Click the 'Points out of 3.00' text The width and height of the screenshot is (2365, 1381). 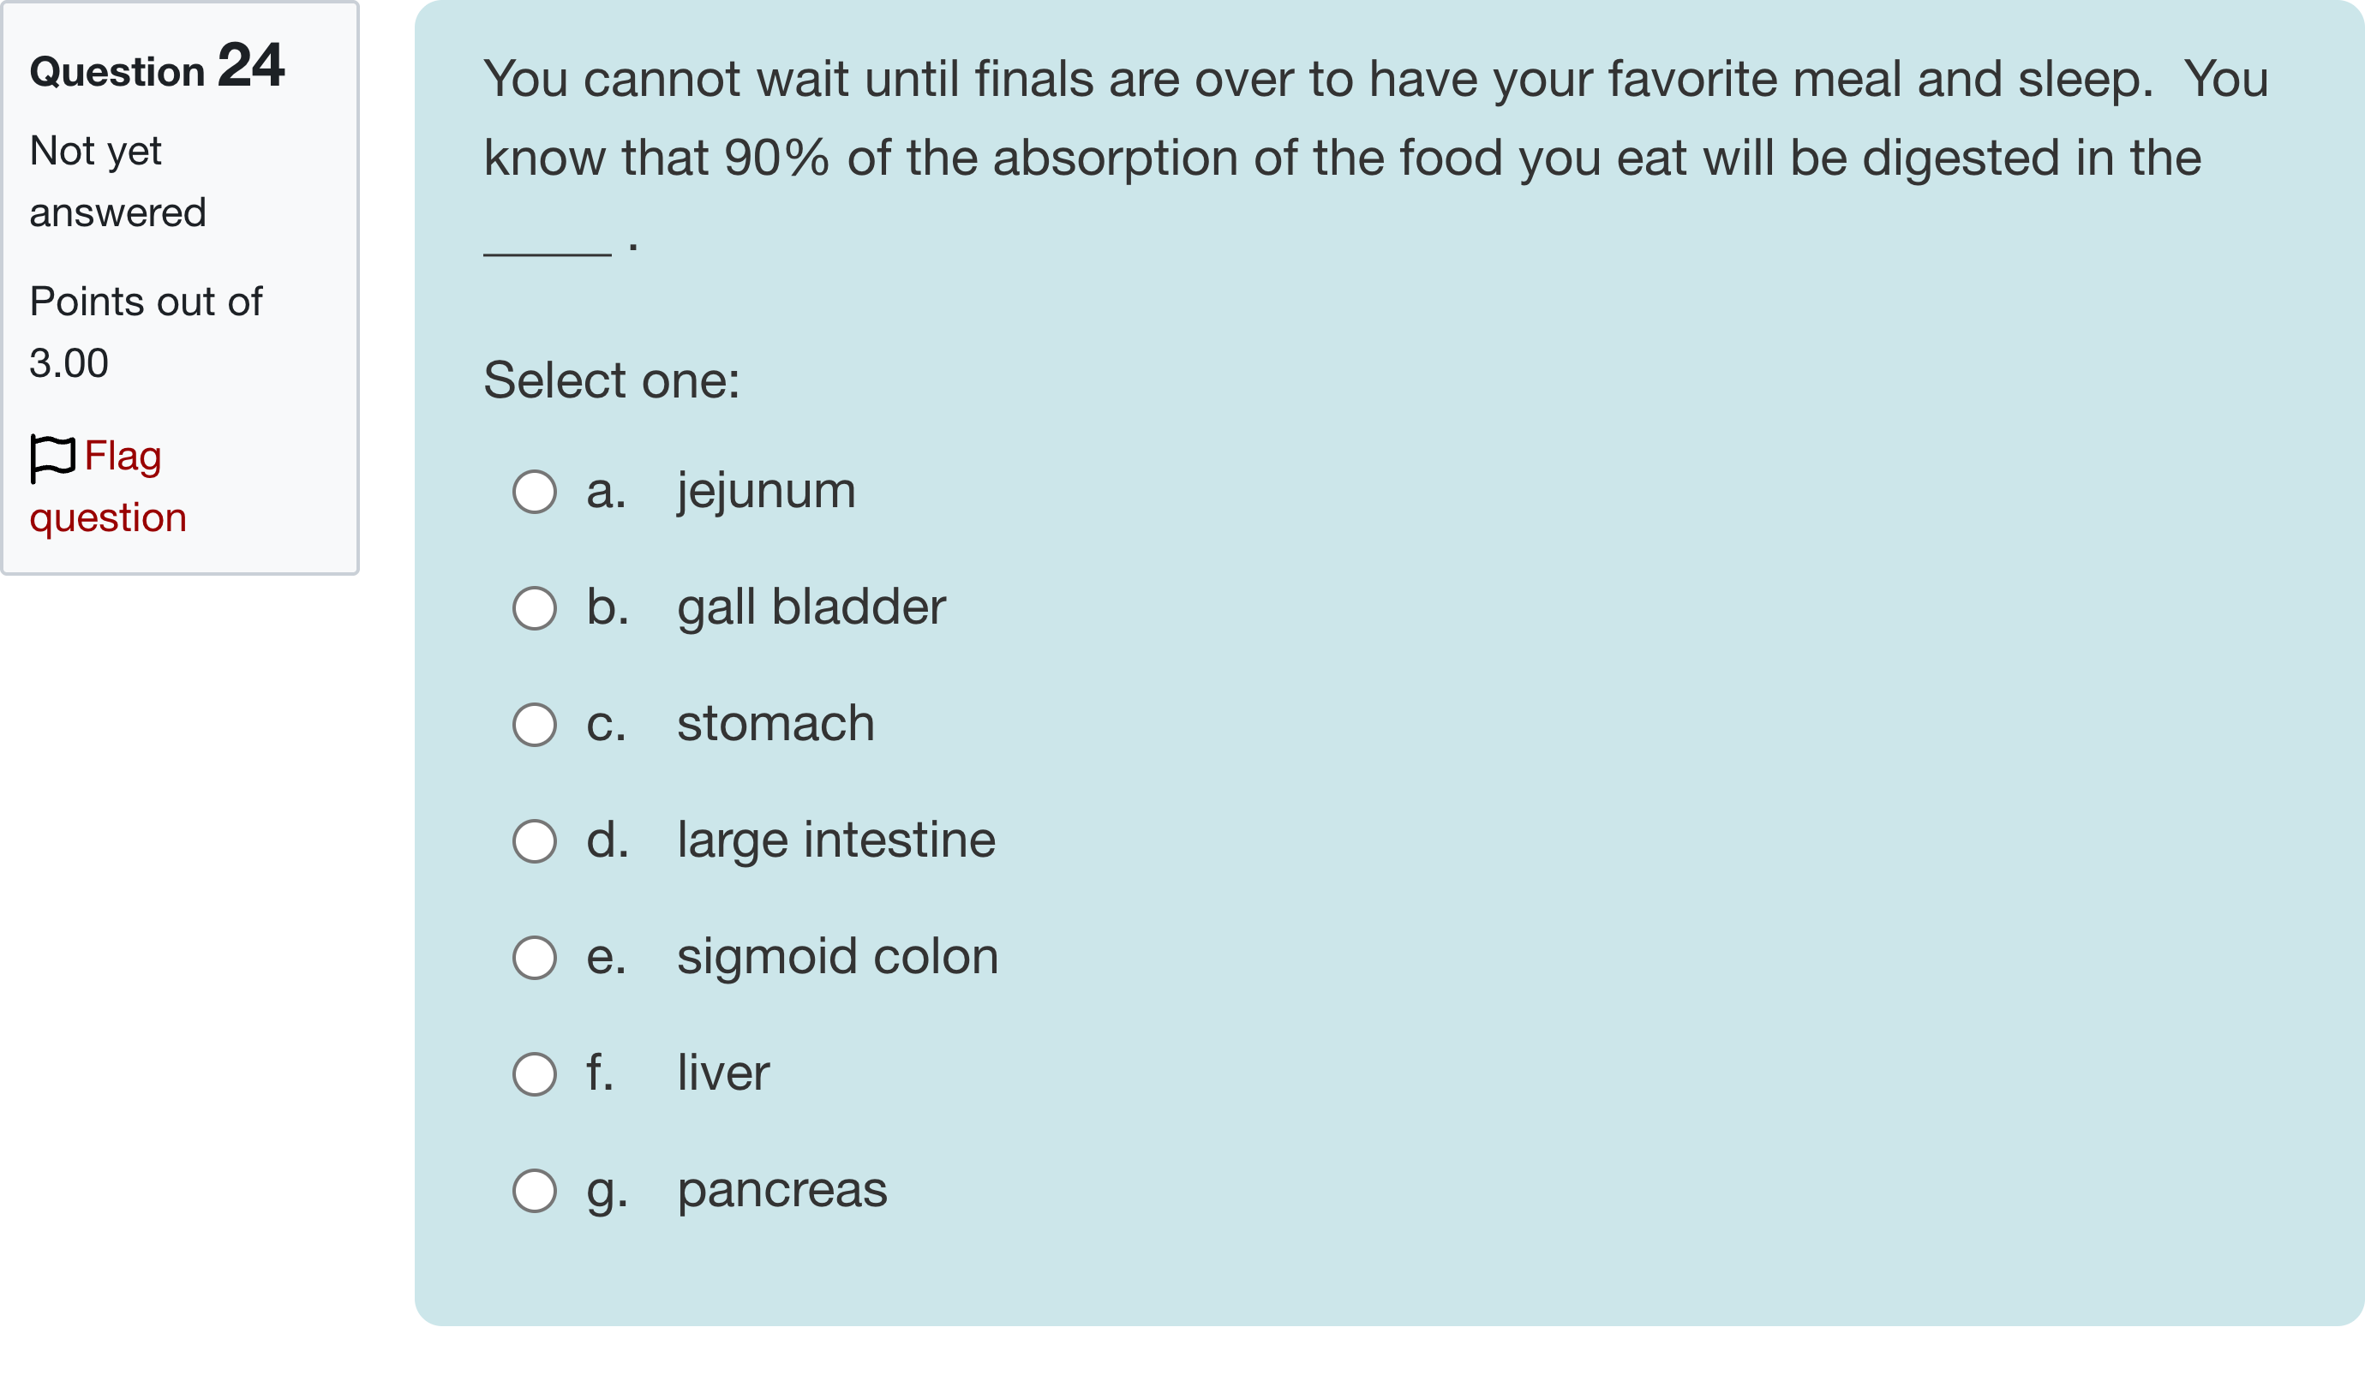pyautogui.click(x=146, y=332)
